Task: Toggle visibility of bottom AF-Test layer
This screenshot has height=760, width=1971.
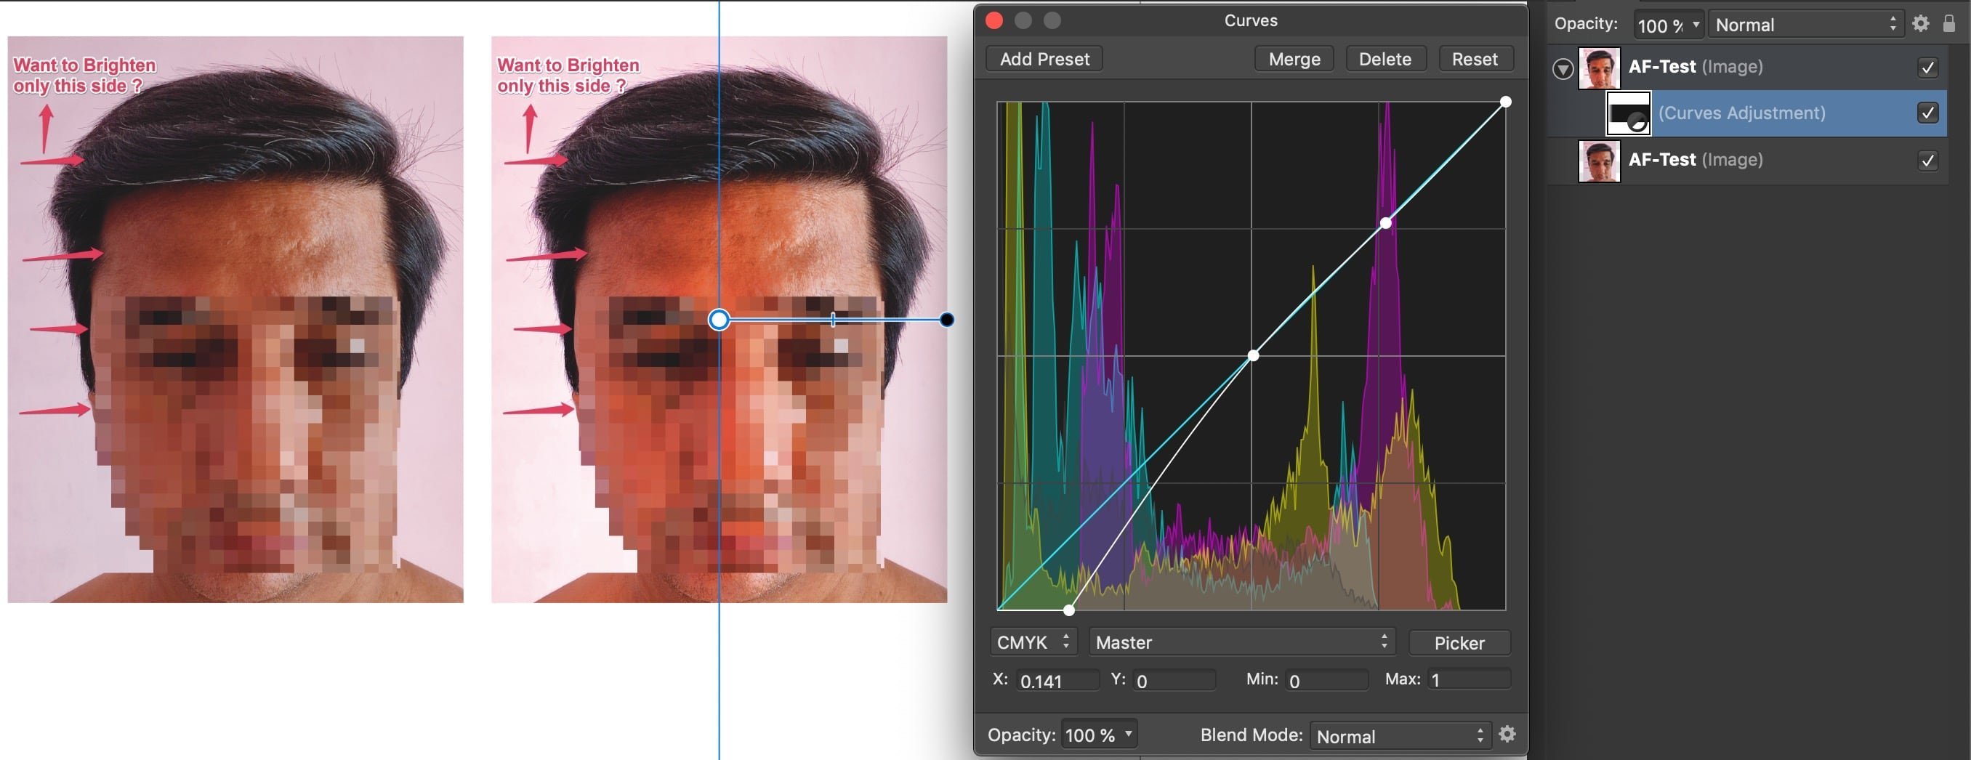Action: point(1927,161)
